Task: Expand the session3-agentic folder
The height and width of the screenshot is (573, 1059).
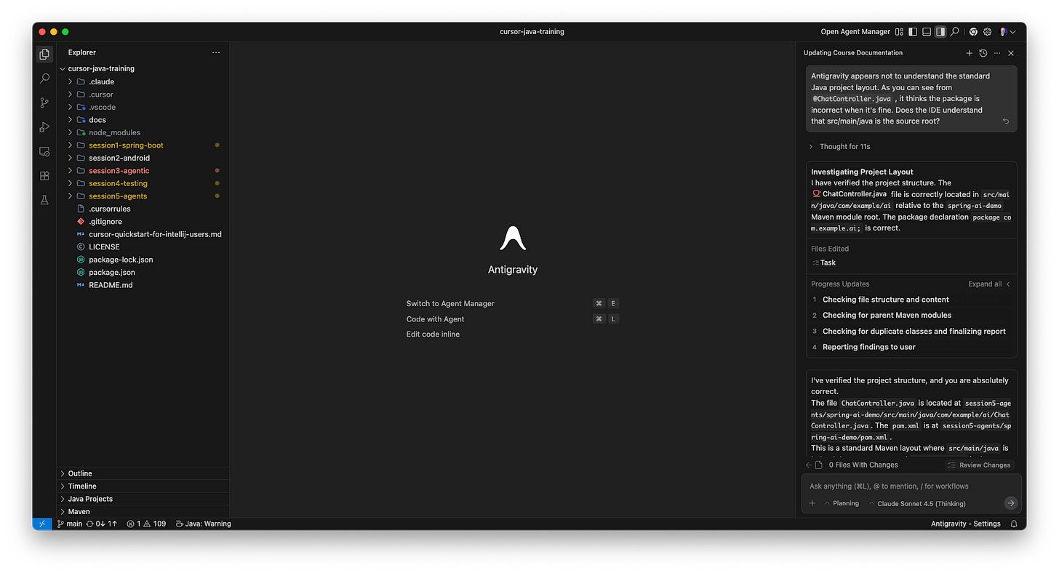Action: pos(143,171)
